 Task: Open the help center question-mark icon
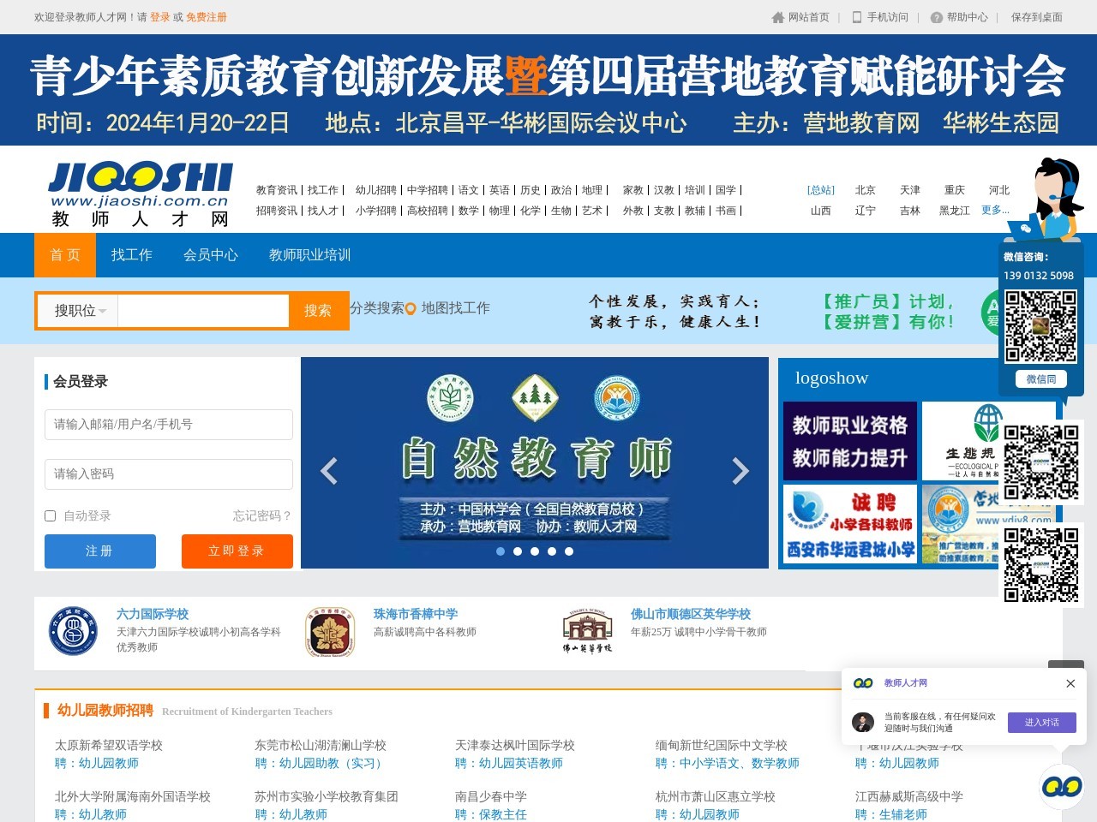(x=936, y=17)
